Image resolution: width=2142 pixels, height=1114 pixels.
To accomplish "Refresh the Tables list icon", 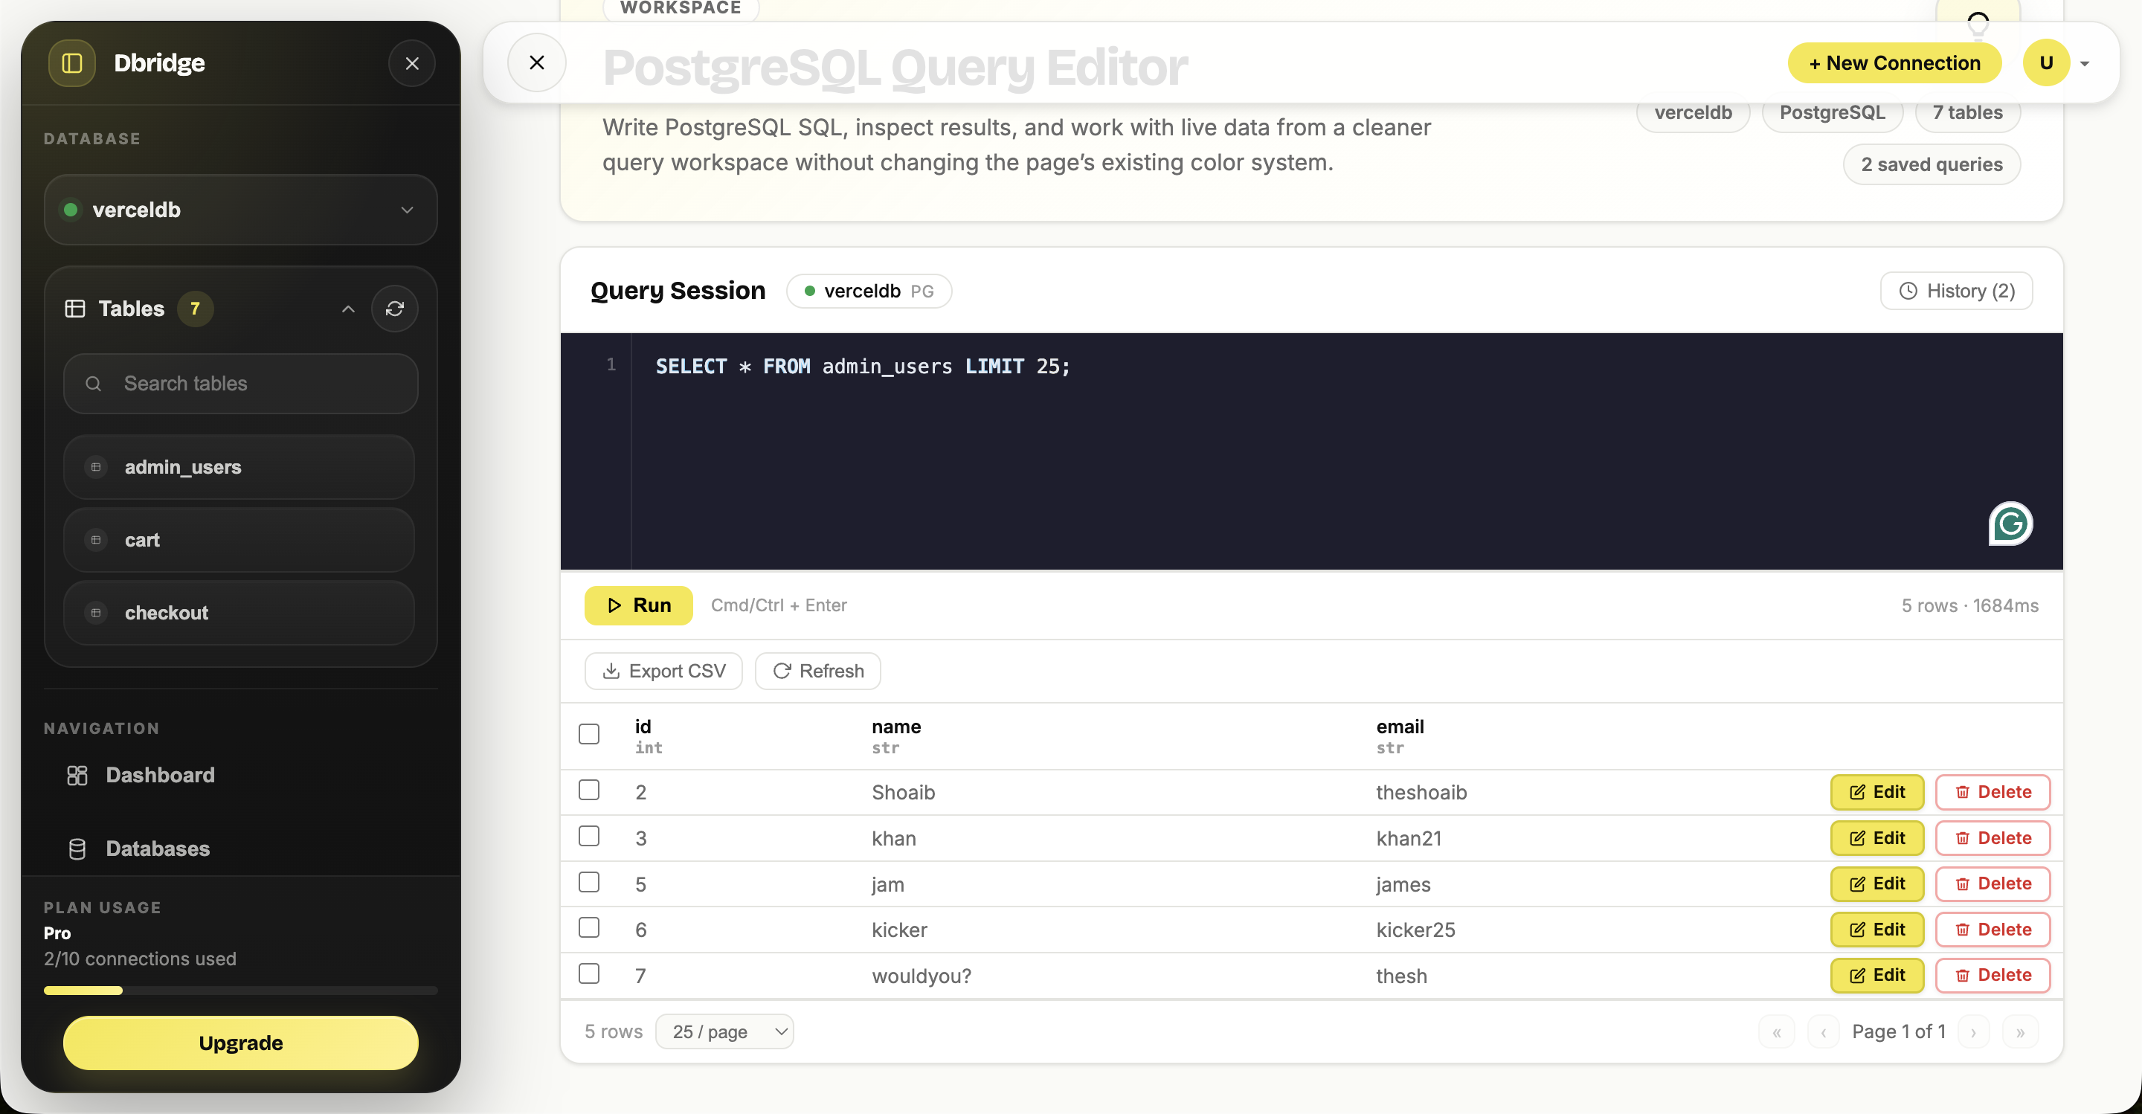I will tap(394, 309).
